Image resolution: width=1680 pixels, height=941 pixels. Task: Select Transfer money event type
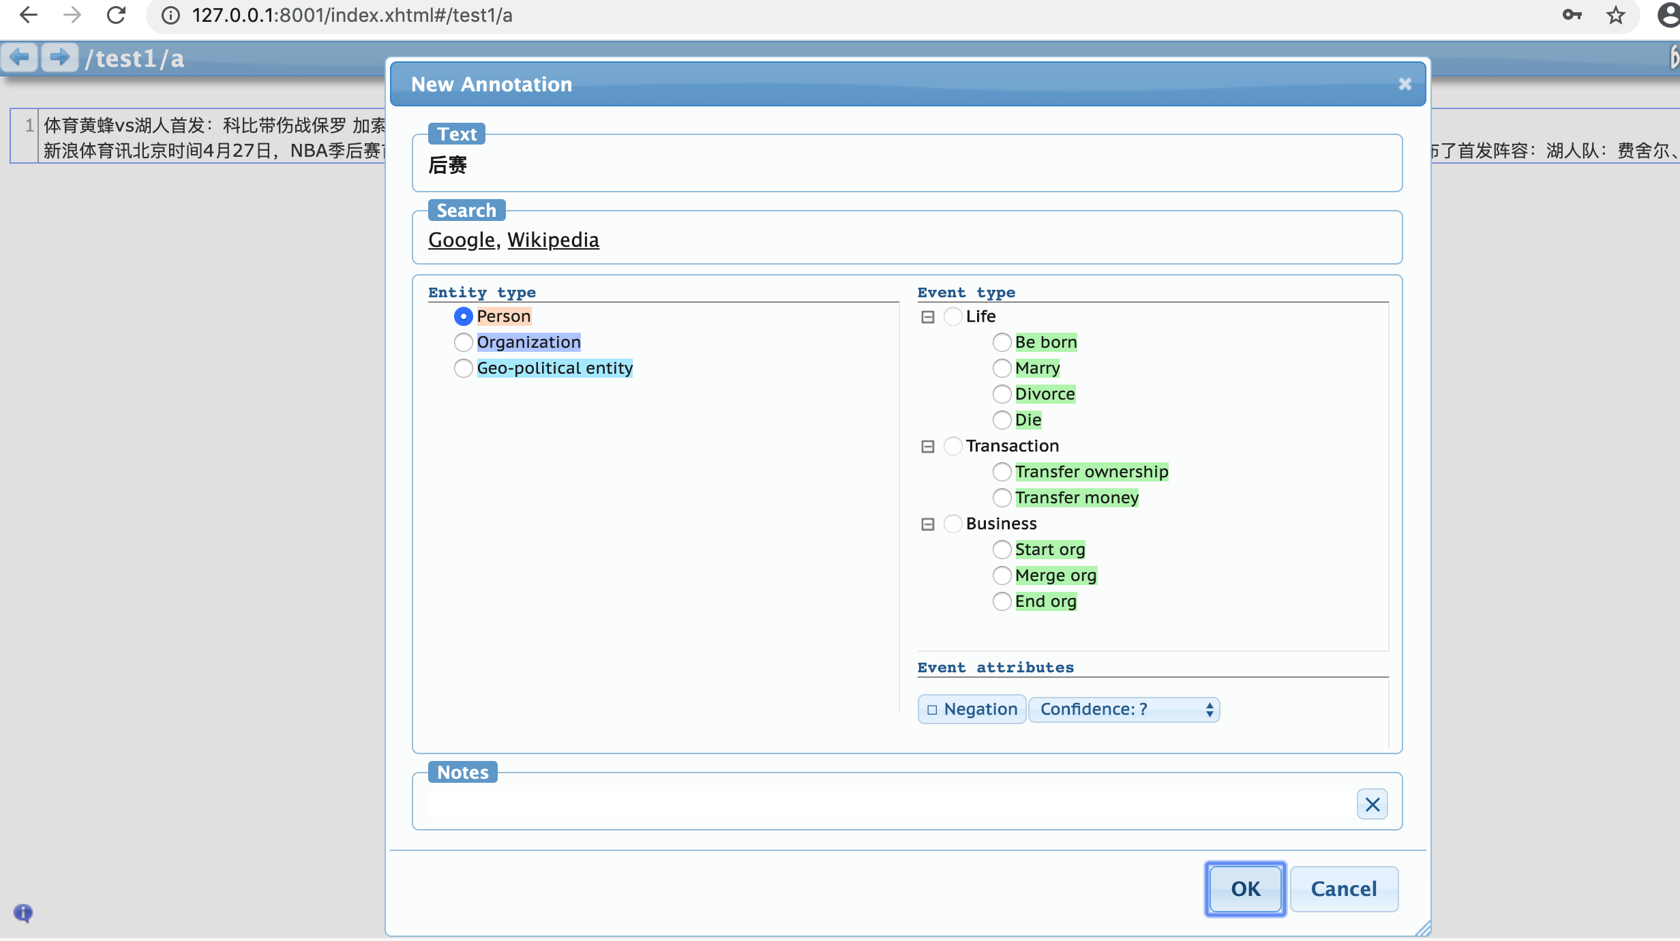coord(1002,498)
